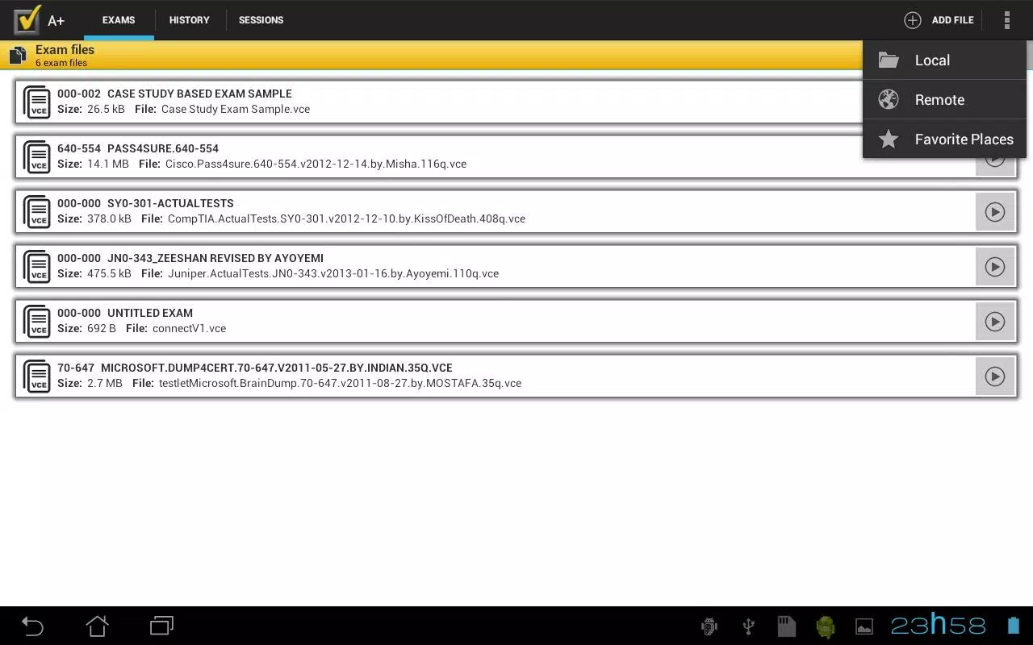Choose Local from the add file menu
Screen dimensions: 1033x645
point(944,60)
